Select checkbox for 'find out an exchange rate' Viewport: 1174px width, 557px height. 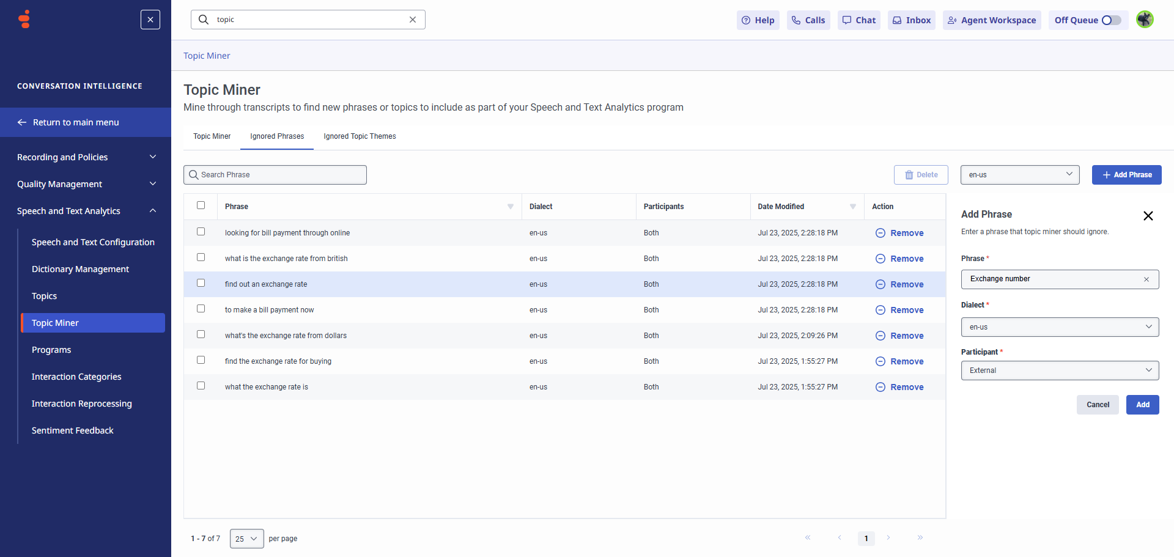tap(201, 283)
